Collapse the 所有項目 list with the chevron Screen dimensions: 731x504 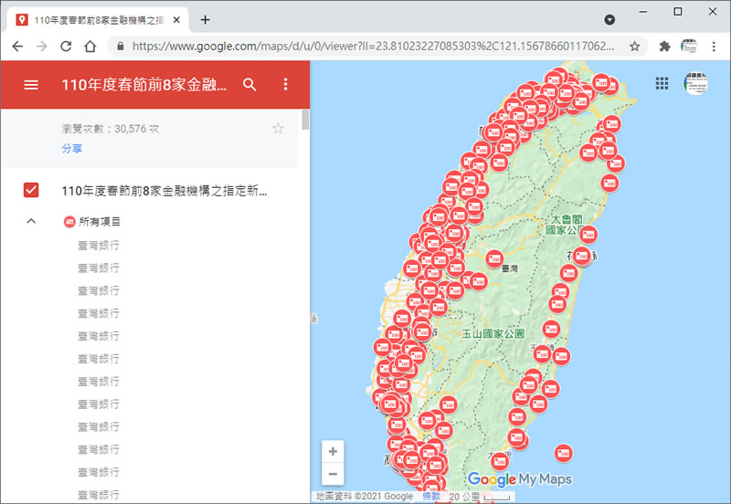coord(31,221)
